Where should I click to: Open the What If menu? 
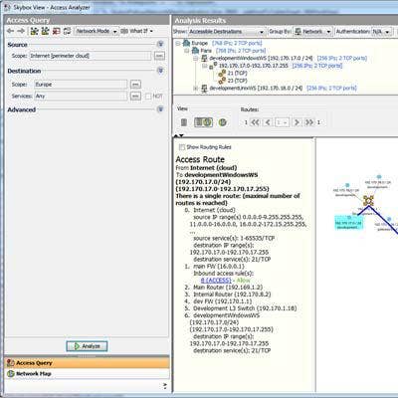tap(137, 31)
